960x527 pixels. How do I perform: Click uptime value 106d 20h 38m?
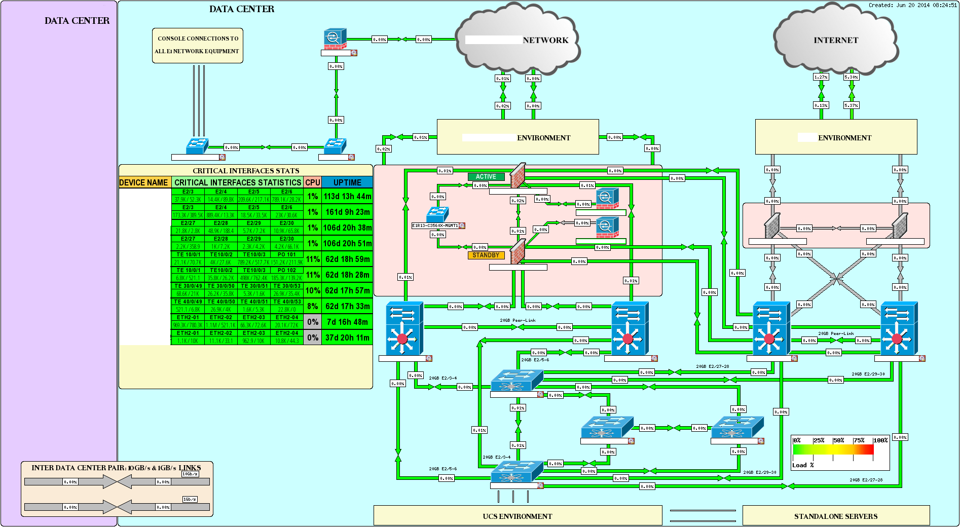click(x=347, y=228)
